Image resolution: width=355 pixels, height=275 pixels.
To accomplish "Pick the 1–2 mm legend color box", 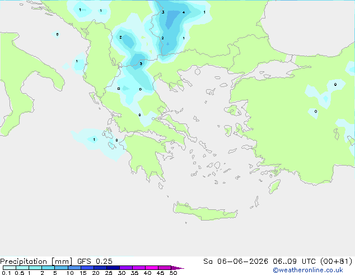I will pyautogui.click(x=35, y=268).
